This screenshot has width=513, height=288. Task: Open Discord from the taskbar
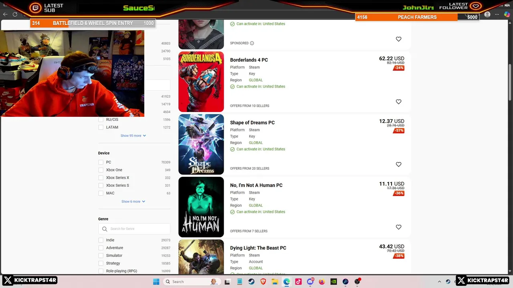coord(310,282)
